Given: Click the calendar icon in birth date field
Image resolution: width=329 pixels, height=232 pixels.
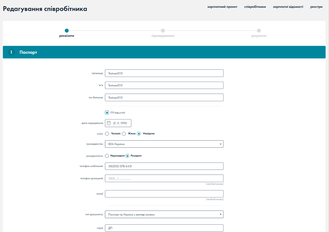Looking at the screenshot, I should [109, 123].
